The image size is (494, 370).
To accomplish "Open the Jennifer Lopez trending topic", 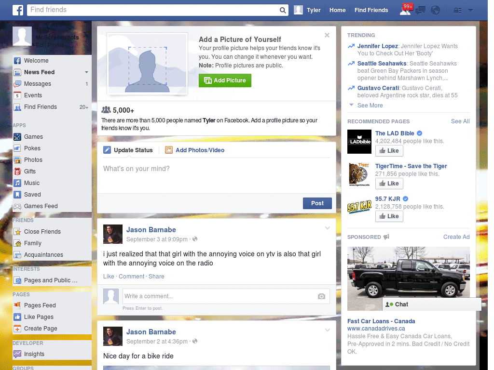I will 377,46.
